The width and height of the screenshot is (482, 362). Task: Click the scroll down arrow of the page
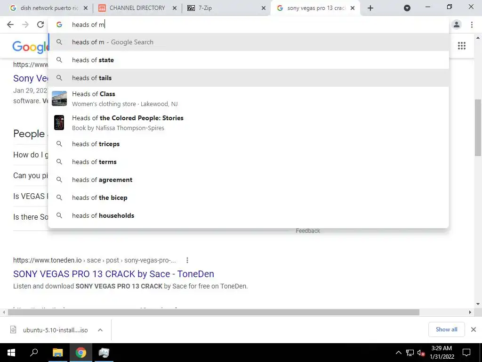478,304
